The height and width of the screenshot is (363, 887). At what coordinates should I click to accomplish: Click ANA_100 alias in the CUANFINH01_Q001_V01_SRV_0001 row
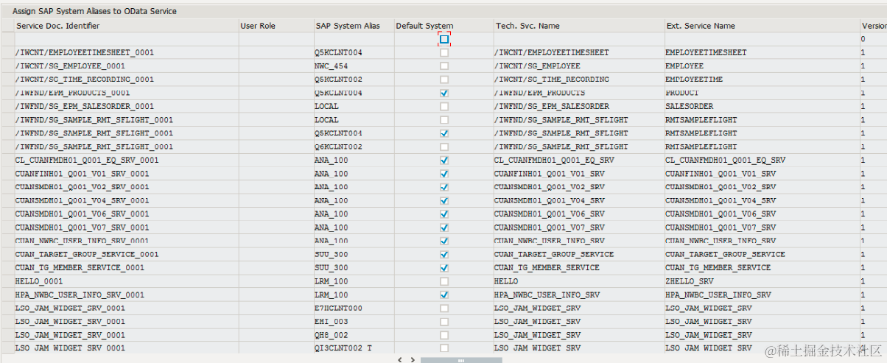(x=354, y=174)
